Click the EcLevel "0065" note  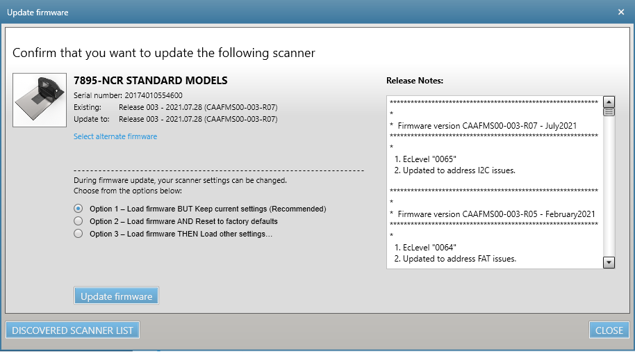click(426, 159)
